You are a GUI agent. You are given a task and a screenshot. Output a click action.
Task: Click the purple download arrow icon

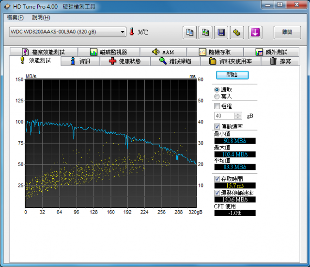(255, 33)
